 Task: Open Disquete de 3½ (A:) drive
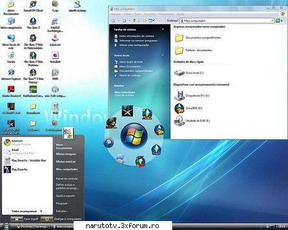coord(191,96)
